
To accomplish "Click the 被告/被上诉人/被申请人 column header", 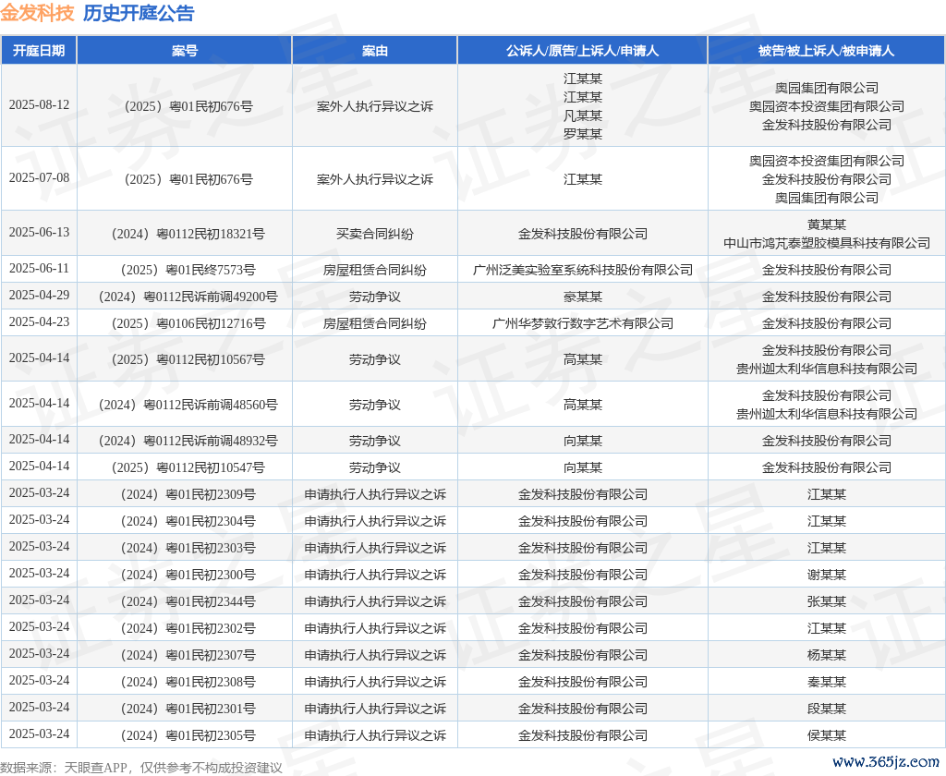I will pyautogui.click(x=826, y=51).
